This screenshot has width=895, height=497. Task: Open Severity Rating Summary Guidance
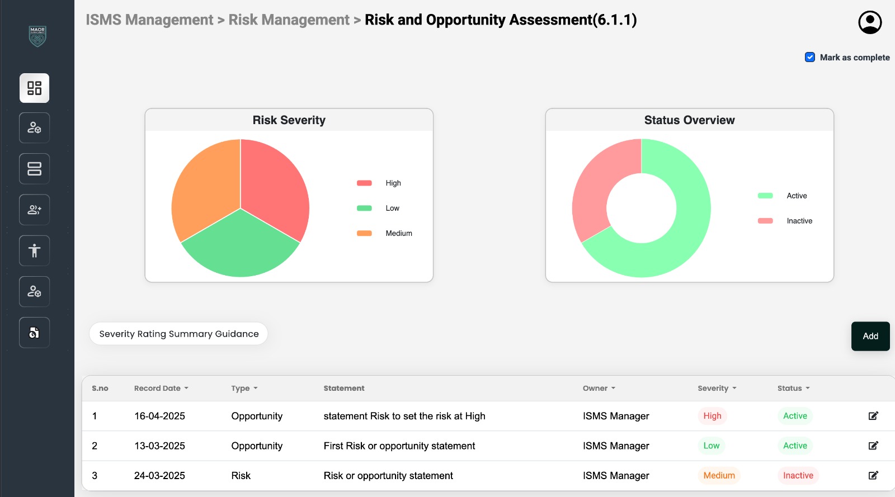coord(178,334)
